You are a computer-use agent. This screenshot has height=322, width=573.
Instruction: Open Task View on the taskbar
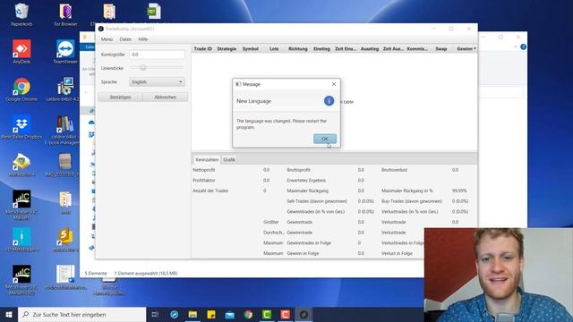(x=155, y=314)
